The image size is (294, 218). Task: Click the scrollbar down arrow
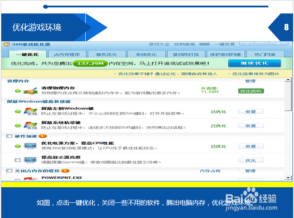pos(288,177)
